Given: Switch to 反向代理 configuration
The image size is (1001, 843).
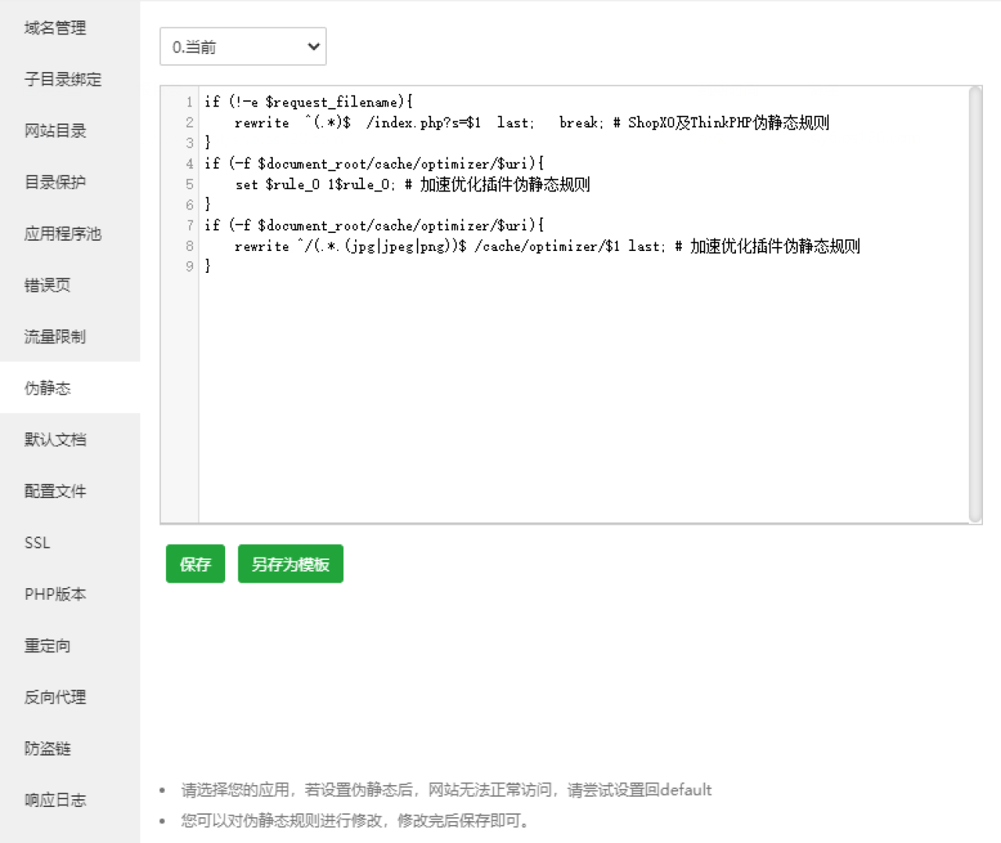Looking at the screenshot, I should click(x=53, y=697).
